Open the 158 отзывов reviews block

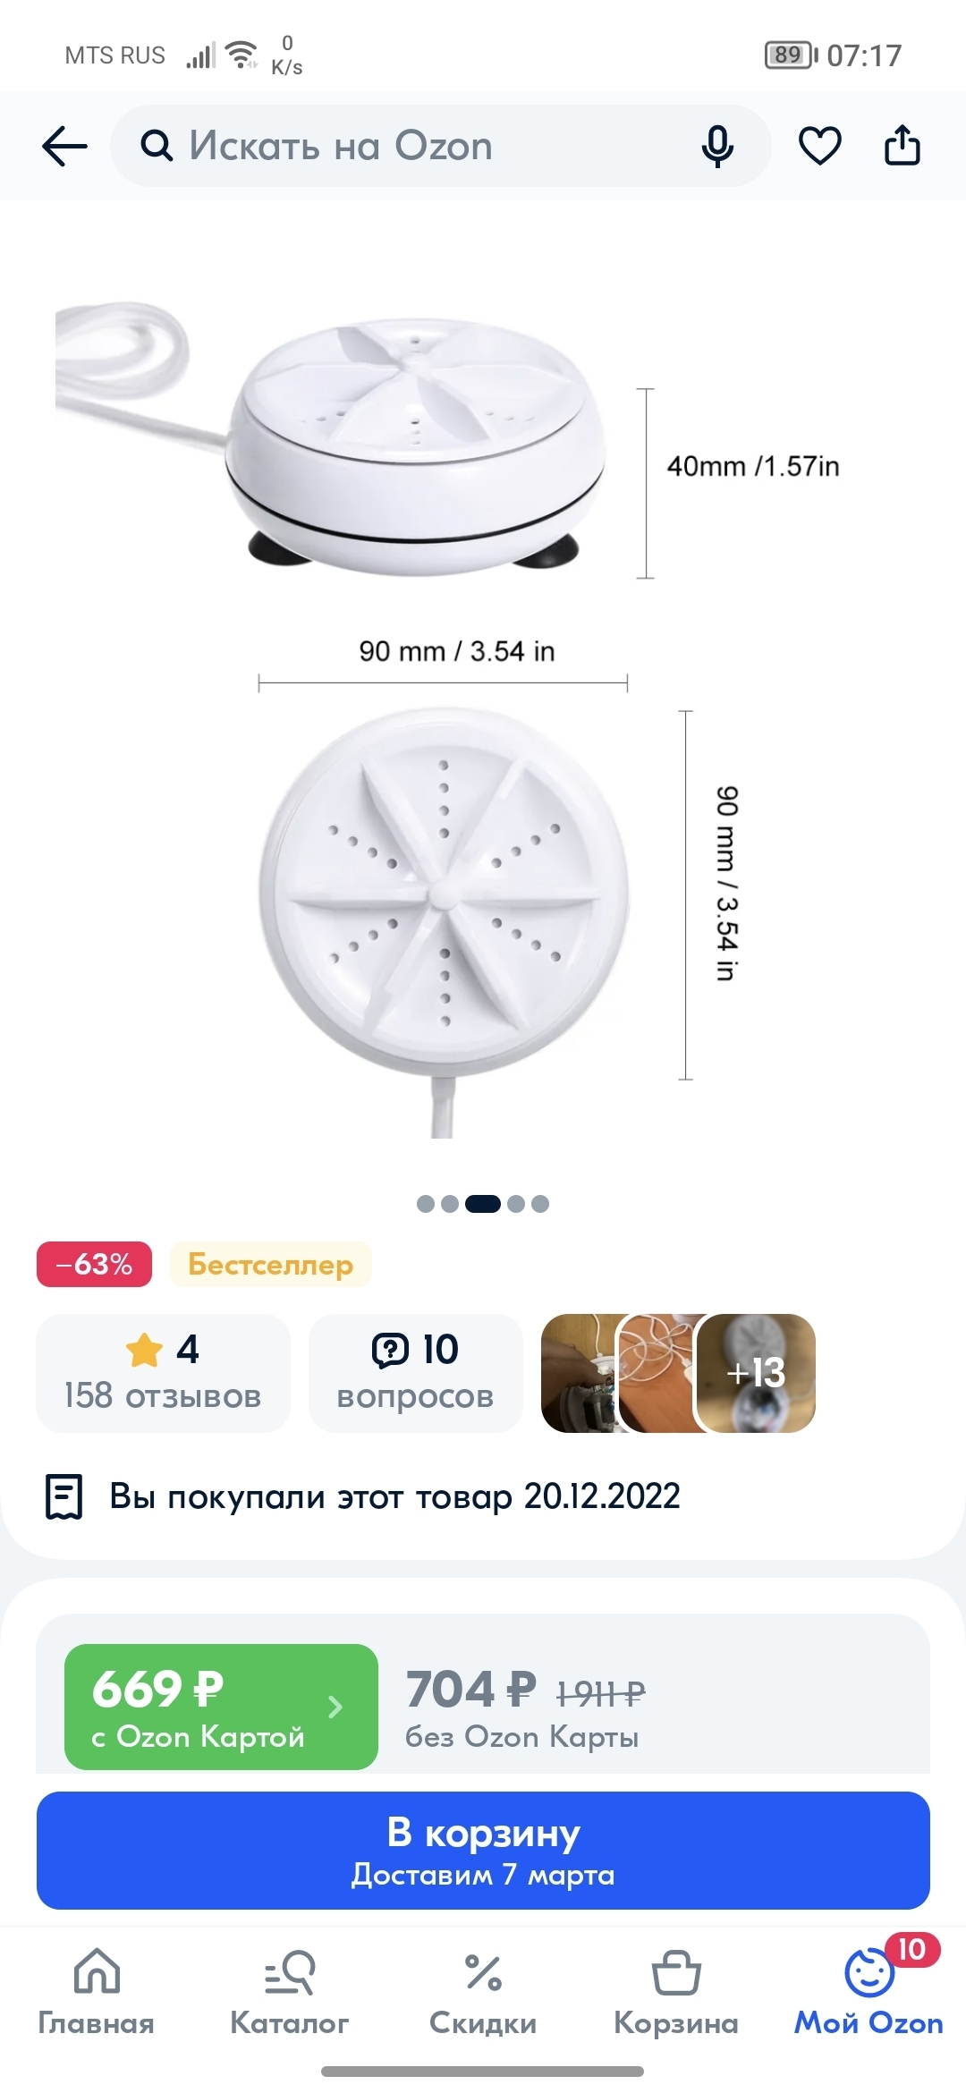point(163,1373)
